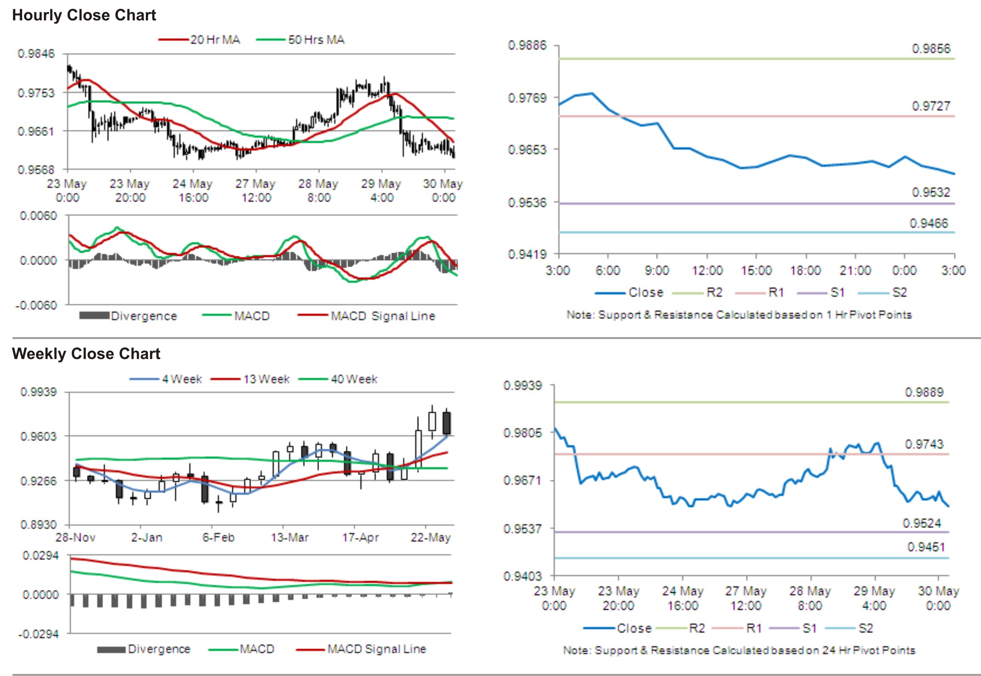Click the 0.9671 axis value

pyautogui.click(x=523, y=481)
